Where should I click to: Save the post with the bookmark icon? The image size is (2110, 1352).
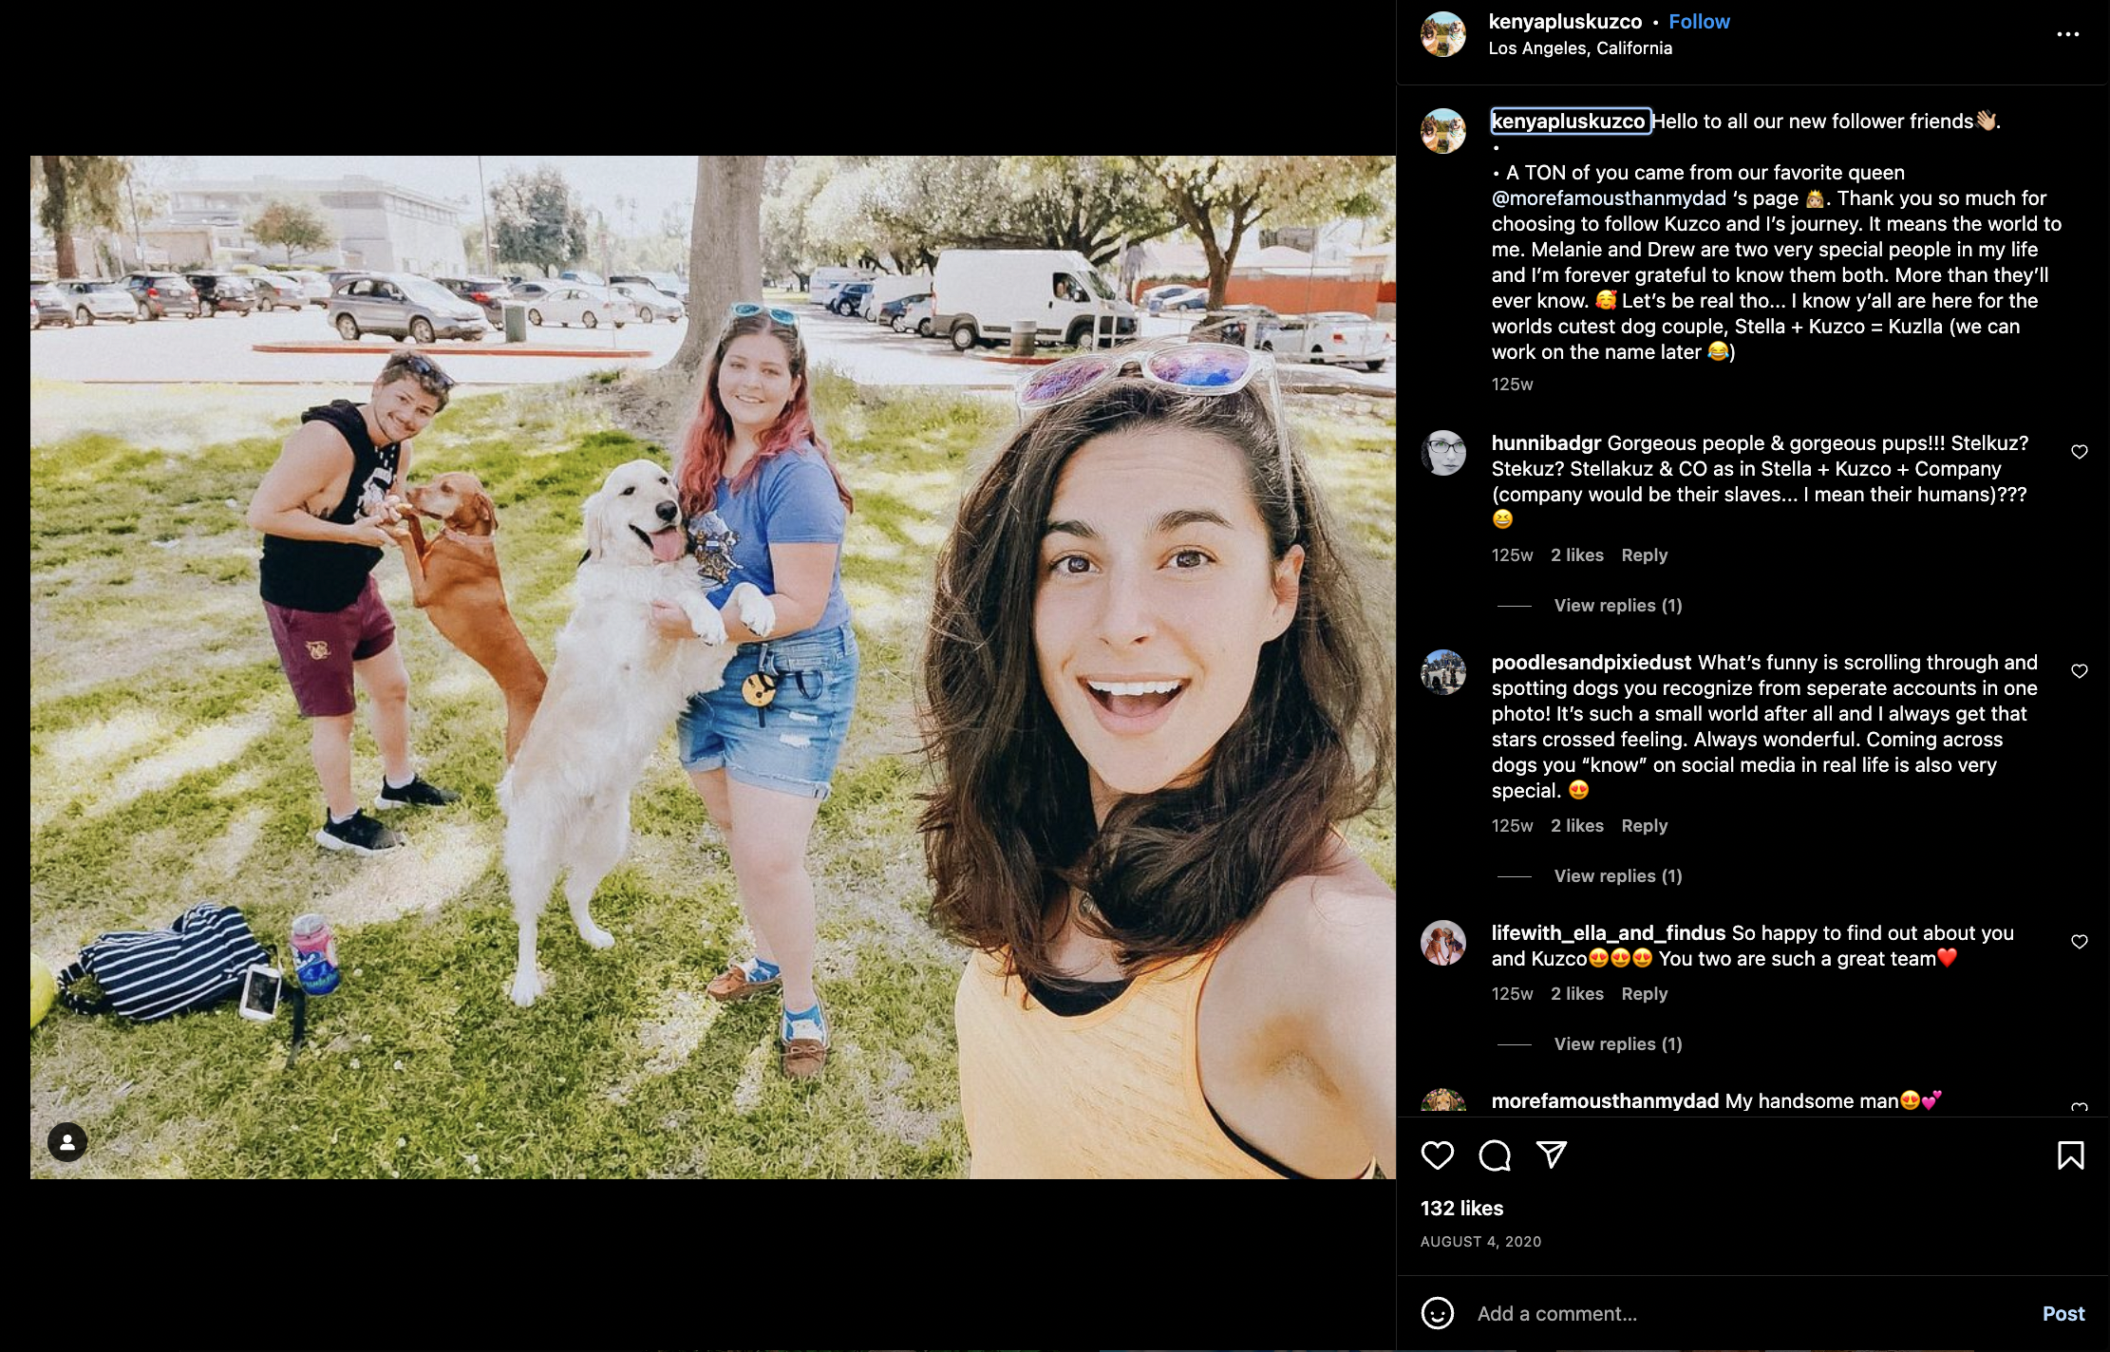point(2070,1155)
